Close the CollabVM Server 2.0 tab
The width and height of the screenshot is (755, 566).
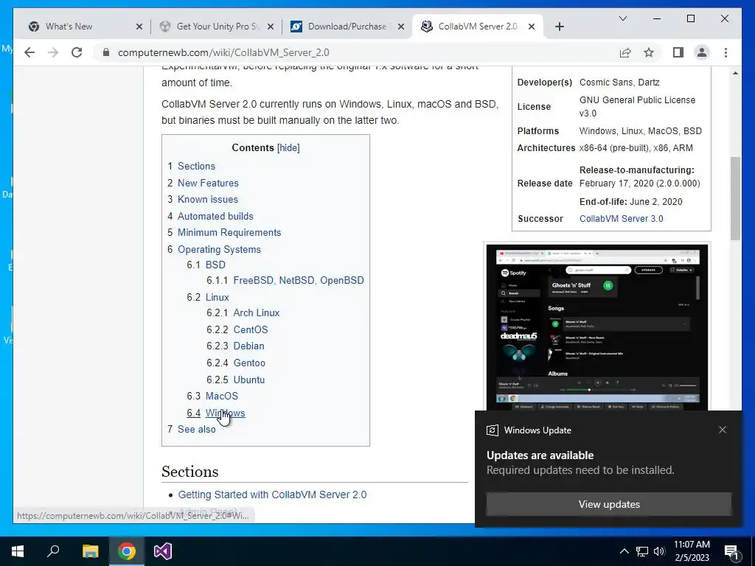[x=532, y=27]
